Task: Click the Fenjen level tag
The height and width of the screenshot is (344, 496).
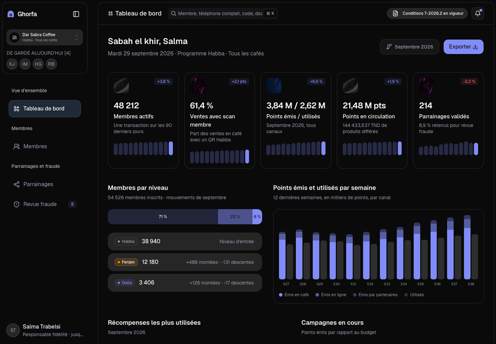Action: point(126,262)
